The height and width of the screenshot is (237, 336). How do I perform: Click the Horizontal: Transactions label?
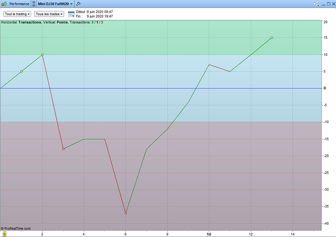coord(21,22)
